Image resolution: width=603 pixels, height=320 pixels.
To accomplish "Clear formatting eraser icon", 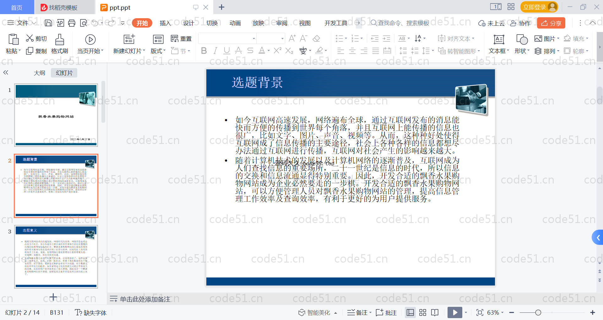I will tap(317, 38).
